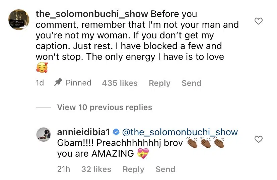Image resolution: width=277 pixels, height=180 pixels.
Task: Open the_solomonbuchi_show username at the top
Action: (92, 14)
